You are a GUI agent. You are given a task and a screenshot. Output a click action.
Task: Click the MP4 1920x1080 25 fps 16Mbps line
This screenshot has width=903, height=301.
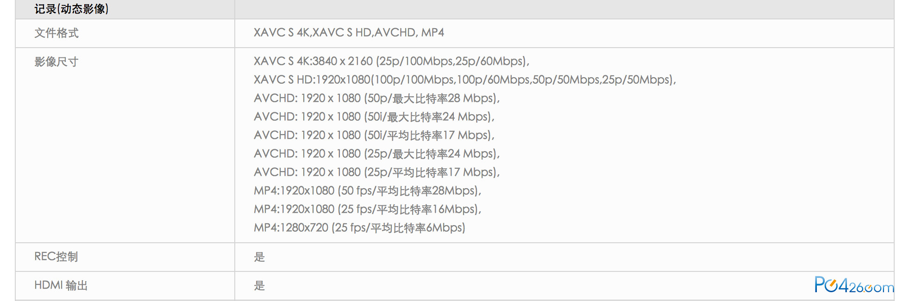pos(368,209)
